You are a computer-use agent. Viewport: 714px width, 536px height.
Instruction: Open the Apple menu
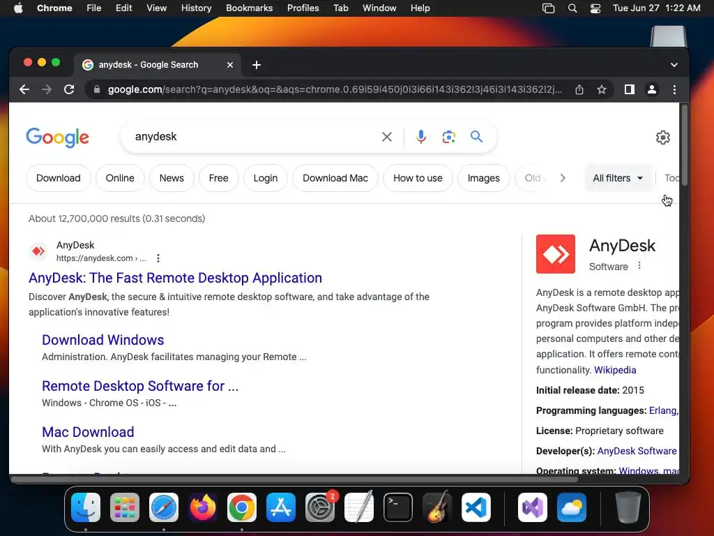[x=18, y=8]
